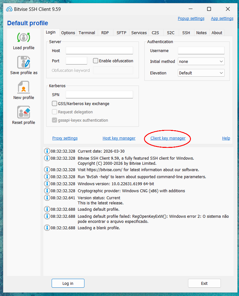The image size is (239, 296).
Task: Click into the Username field
Action: point(201,50)
